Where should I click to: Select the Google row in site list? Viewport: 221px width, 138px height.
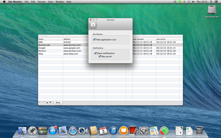click(x=110, y=48)
